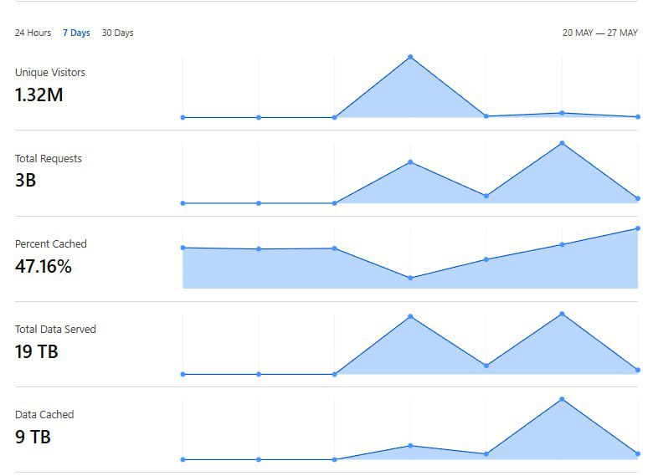Switch to the 30 Days view

click(x=117, y=33)
